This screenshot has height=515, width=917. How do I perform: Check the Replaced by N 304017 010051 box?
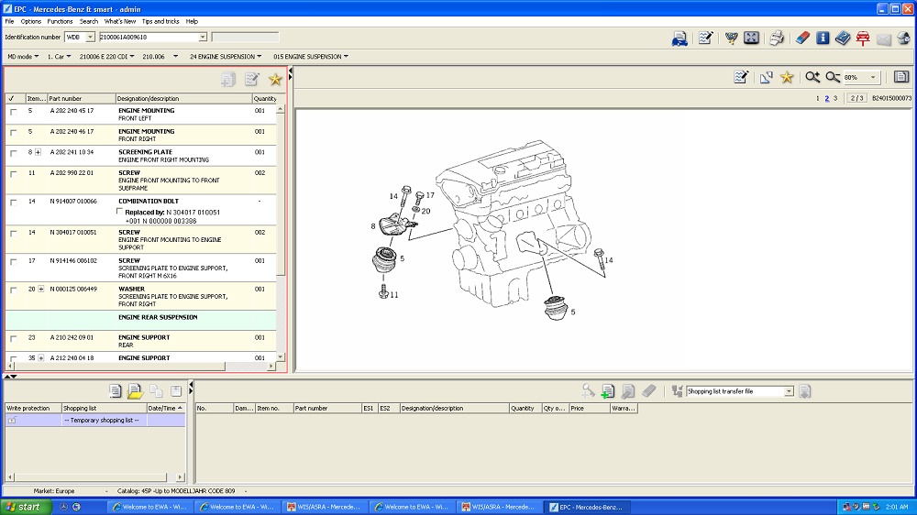[120, 212]
